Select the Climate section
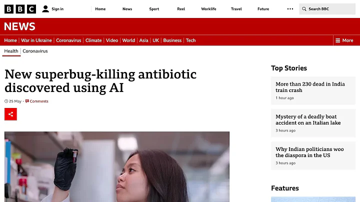The height and width of the screenshot is (202, 360). [93, 40]
